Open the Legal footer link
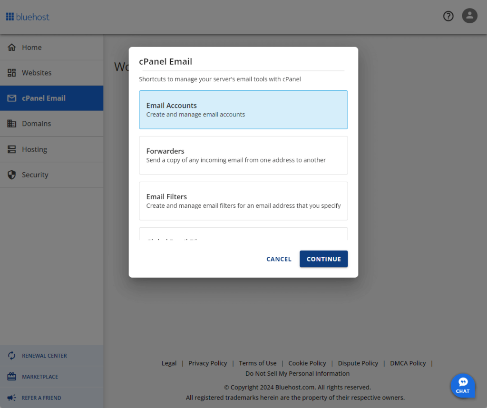 point(169,363)
